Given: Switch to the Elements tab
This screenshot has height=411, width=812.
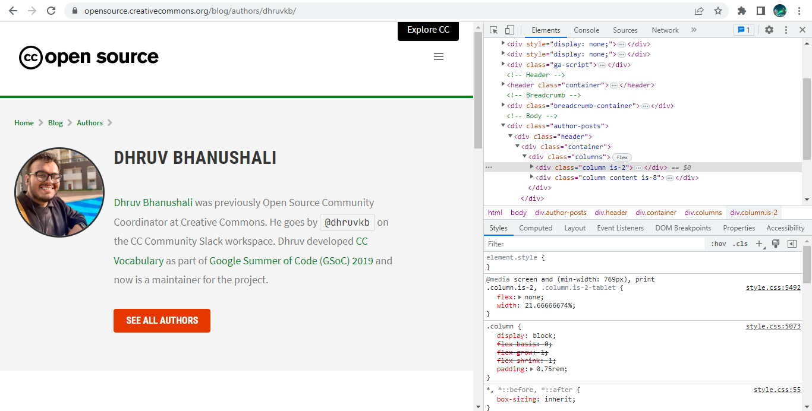Looking at the screenshot, I should 546,30.
